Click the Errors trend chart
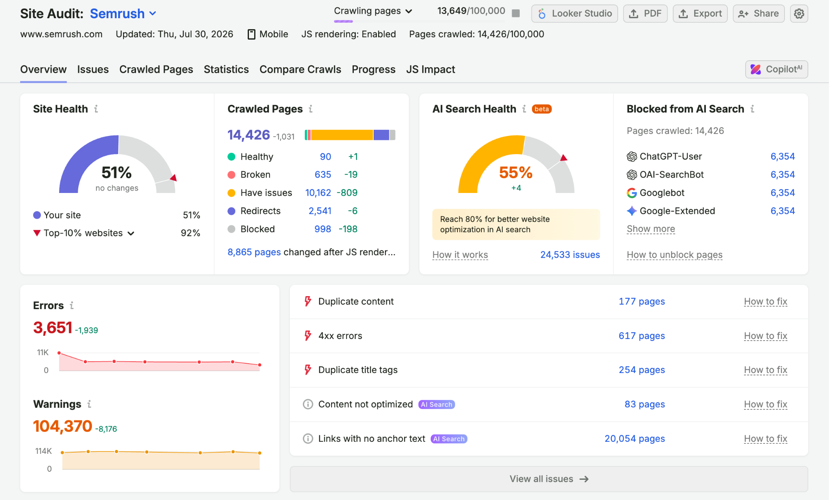This screenshot has height=500, width=829. coord(159,361)
